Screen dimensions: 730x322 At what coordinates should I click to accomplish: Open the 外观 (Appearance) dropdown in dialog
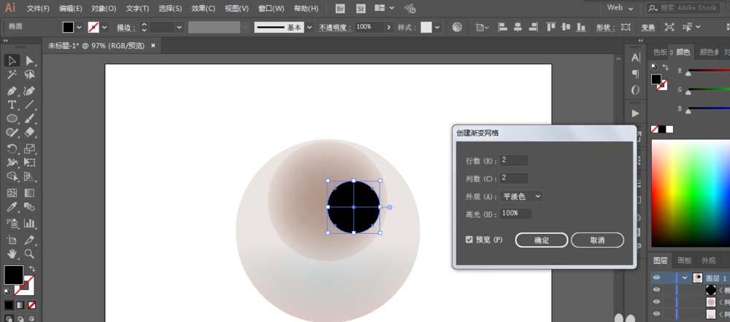point(521,197)
